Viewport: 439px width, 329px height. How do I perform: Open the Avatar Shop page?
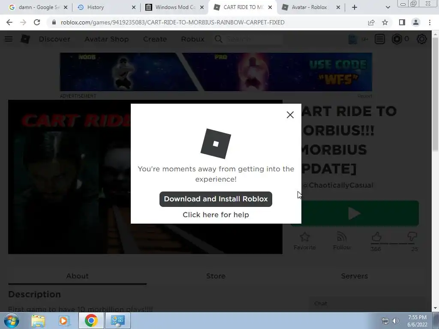point(106,39)
